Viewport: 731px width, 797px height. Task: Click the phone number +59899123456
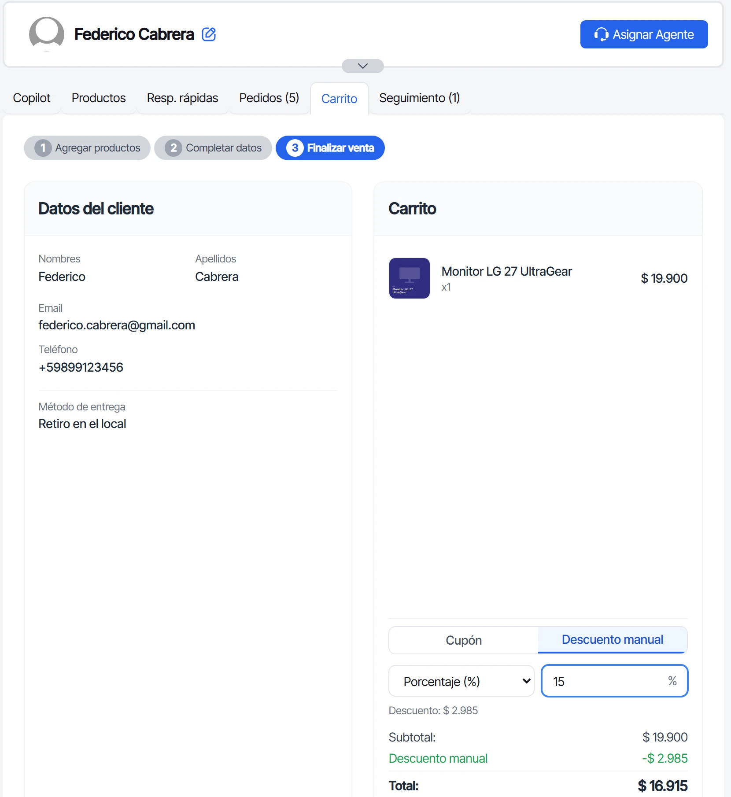pyautogui.click(x=81, y=367)
